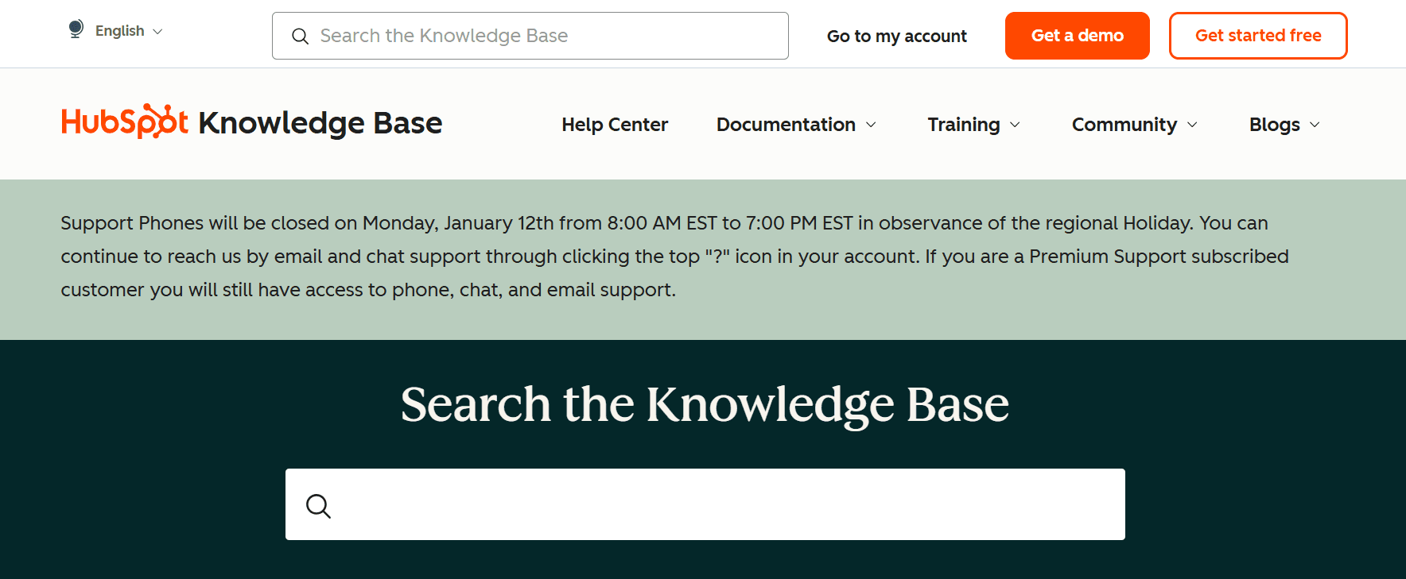This screenshot has width=1406, height=579.
Task: Open the Help Center page
Action: 614,125
